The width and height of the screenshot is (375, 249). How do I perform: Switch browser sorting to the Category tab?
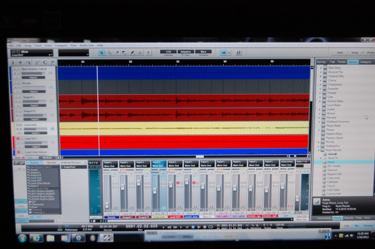[x=365, y=62]
